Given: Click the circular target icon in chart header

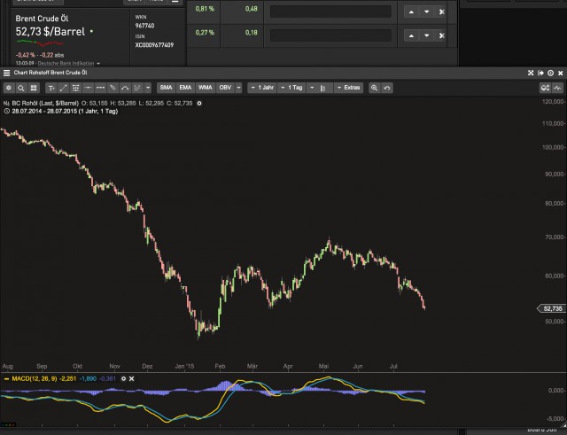Looking at the screenshot, I should click(x=550, y=73).
